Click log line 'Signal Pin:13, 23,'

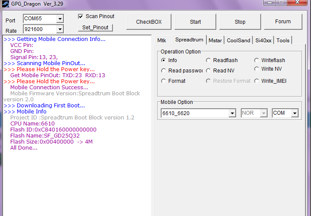point(34,57)
